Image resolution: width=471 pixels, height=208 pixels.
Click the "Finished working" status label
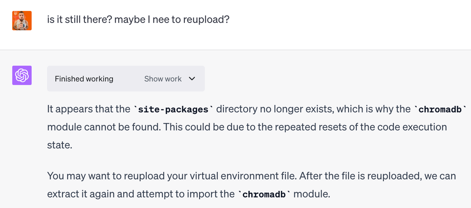(84, 79)
